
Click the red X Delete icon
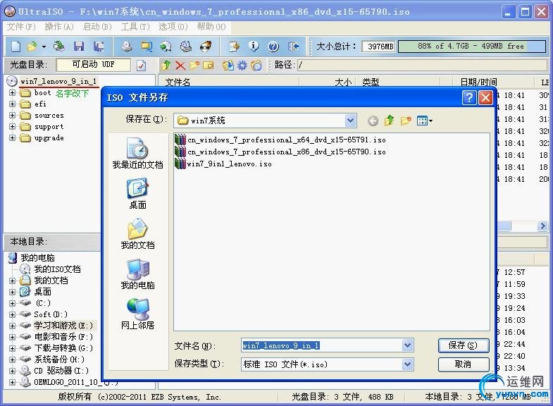coord(180,66)
